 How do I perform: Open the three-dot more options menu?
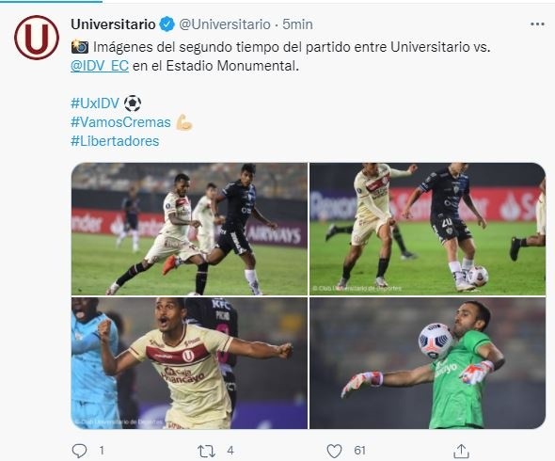click(537, 24)
